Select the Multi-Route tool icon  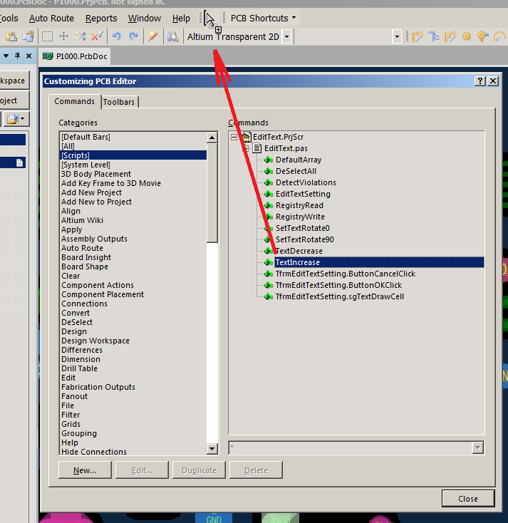450,36
